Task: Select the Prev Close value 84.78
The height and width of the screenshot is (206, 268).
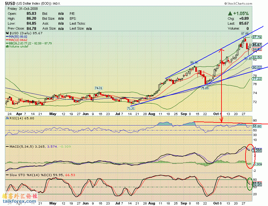Action: point(31,28)
